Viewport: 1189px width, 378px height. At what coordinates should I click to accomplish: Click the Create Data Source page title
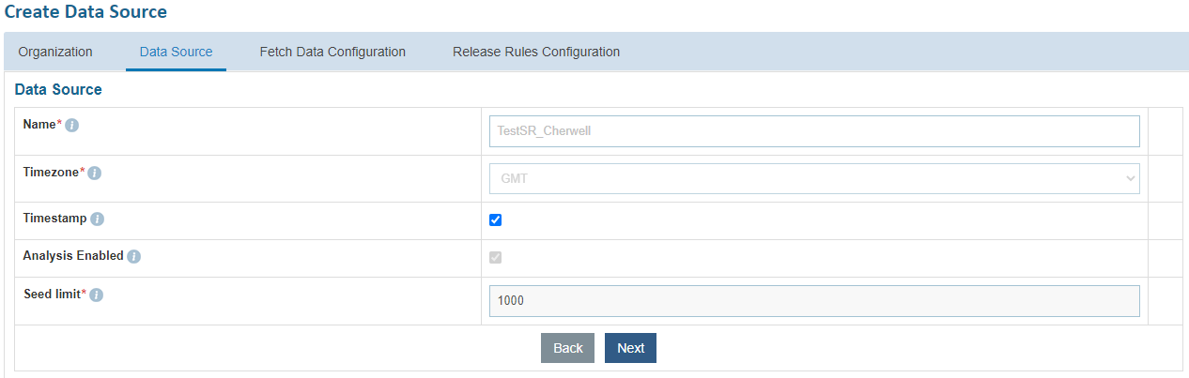click(x=86, y=12)
